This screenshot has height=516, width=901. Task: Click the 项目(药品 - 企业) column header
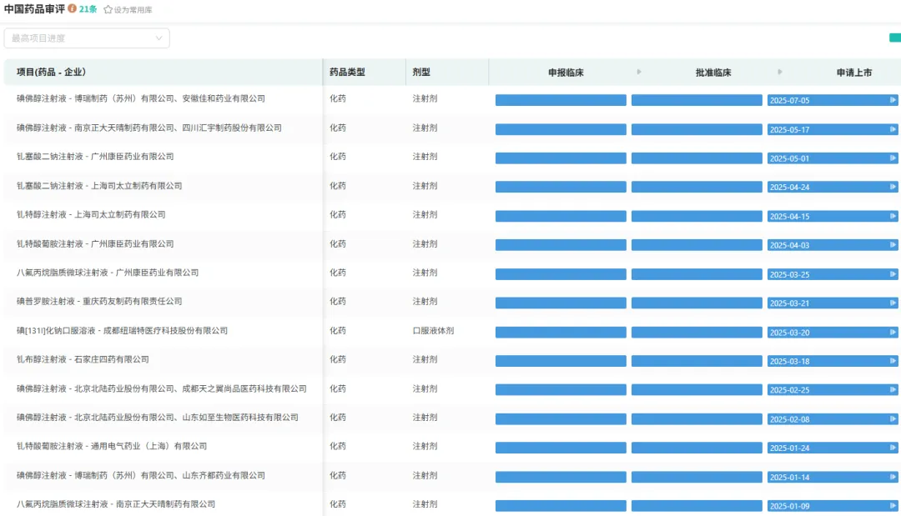[51, 73]
